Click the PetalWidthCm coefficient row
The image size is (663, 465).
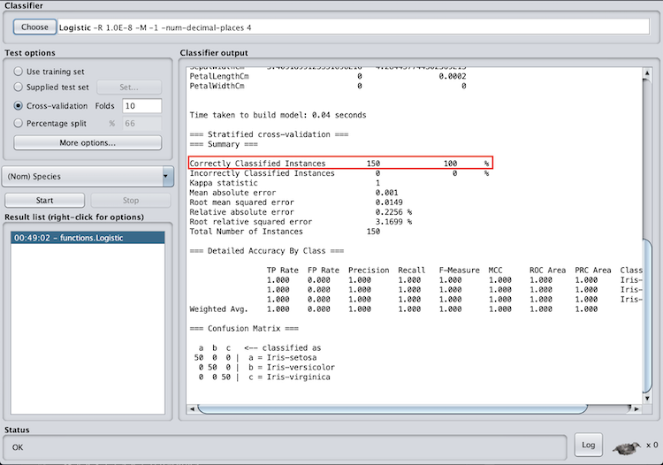coord(328,86)
